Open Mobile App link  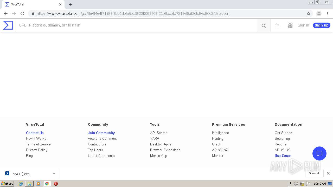click(x=158, y=156)
